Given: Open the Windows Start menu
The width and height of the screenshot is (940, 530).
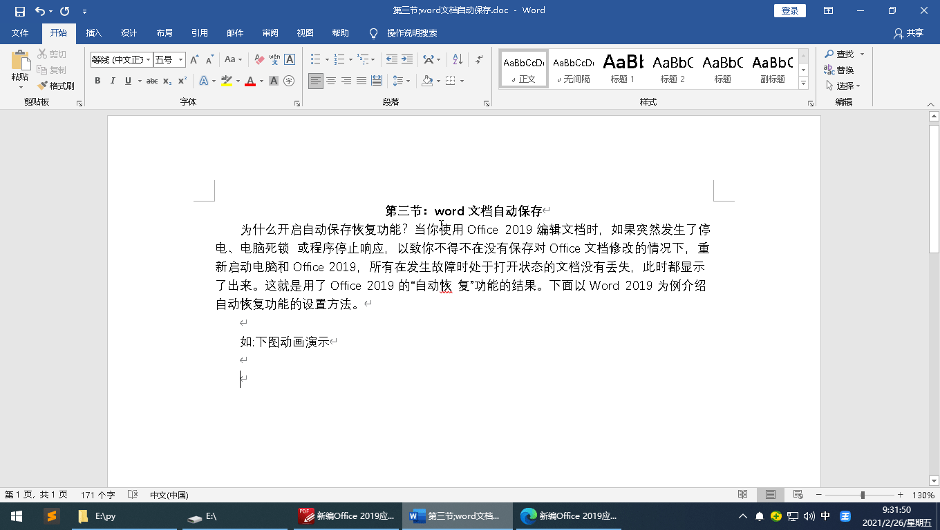Looking at the screenshot, I should pyautogui.click(x=16, y=516).
